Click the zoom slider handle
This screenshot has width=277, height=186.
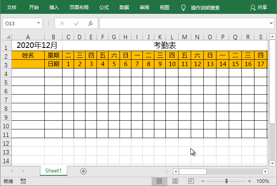[226, 181]
